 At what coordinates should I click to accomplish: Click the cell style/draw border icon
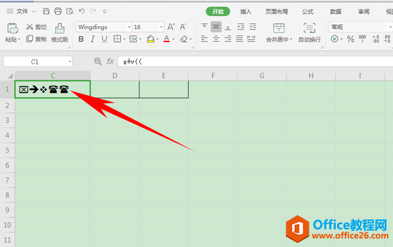133,39
